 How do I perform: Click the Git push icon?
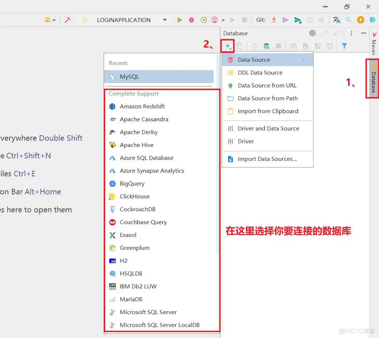[298, 20]
